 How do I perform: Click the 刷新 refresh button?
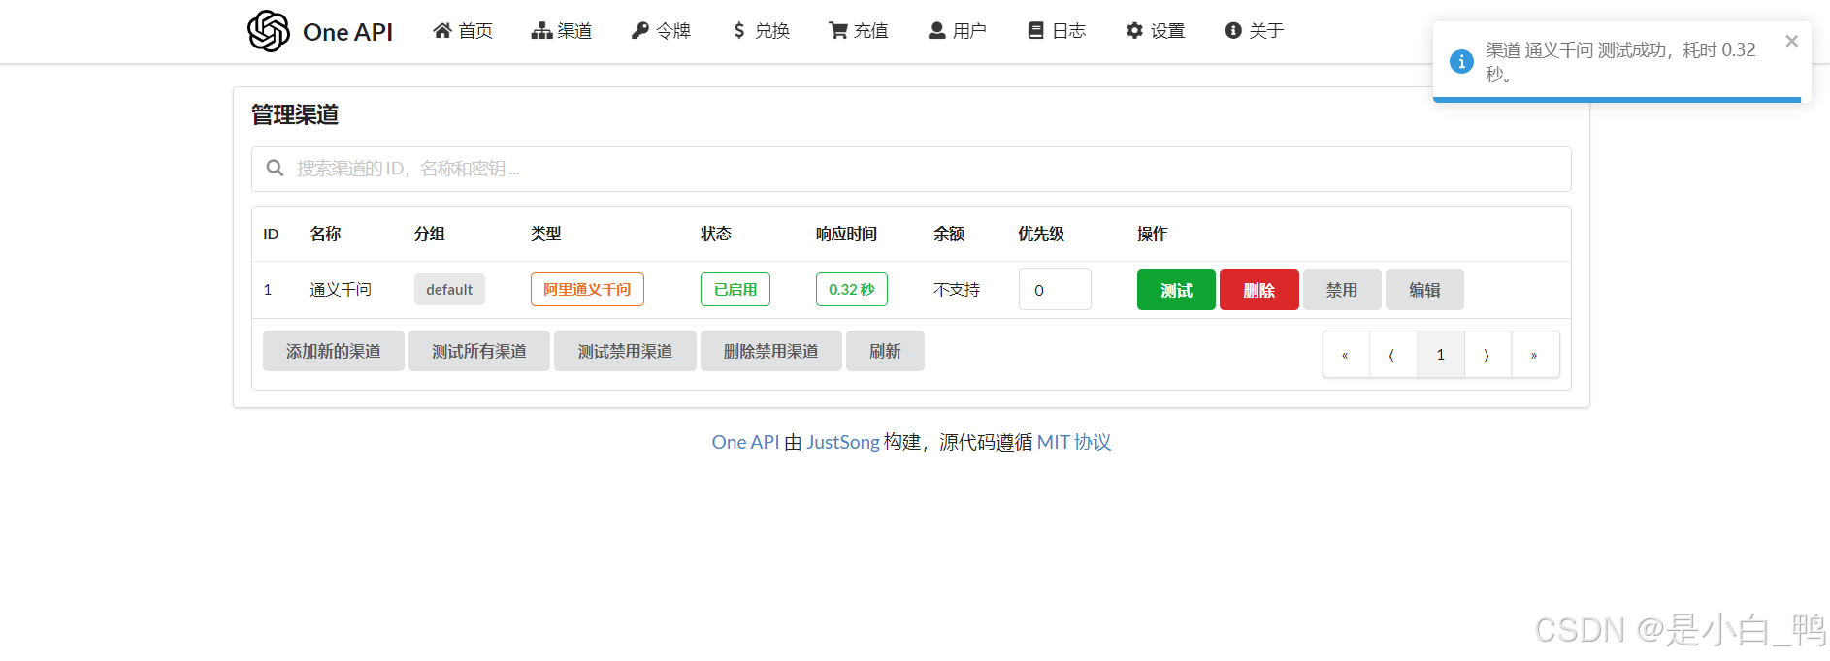885,351
